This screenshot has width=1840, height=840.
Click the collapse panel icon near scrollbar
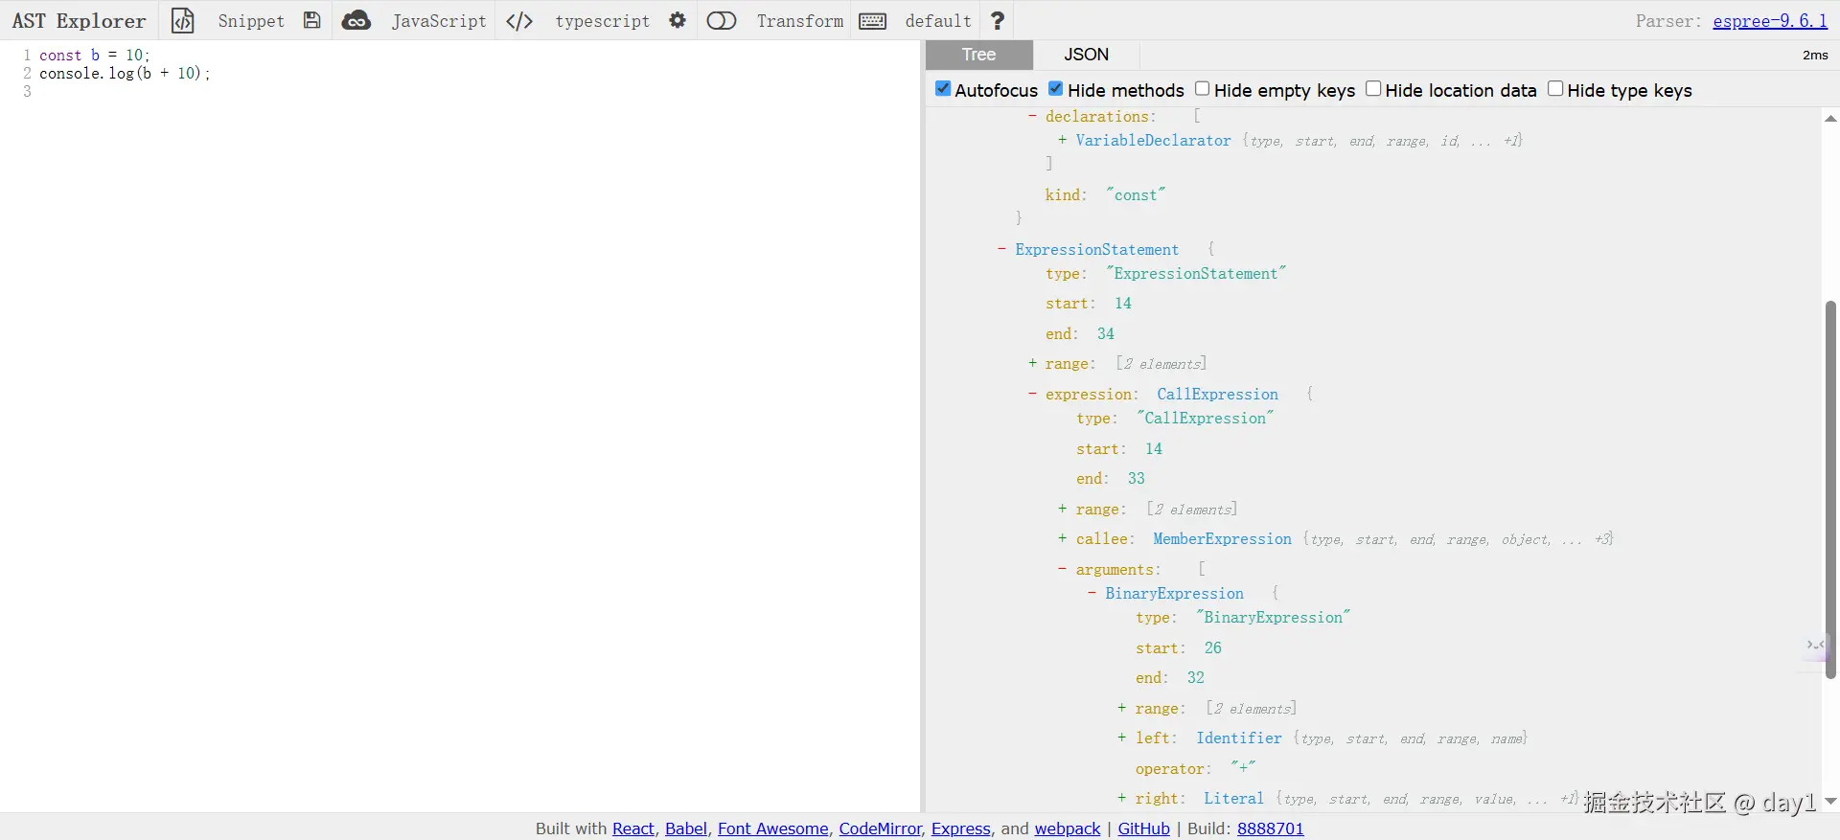click(1815, 646)
